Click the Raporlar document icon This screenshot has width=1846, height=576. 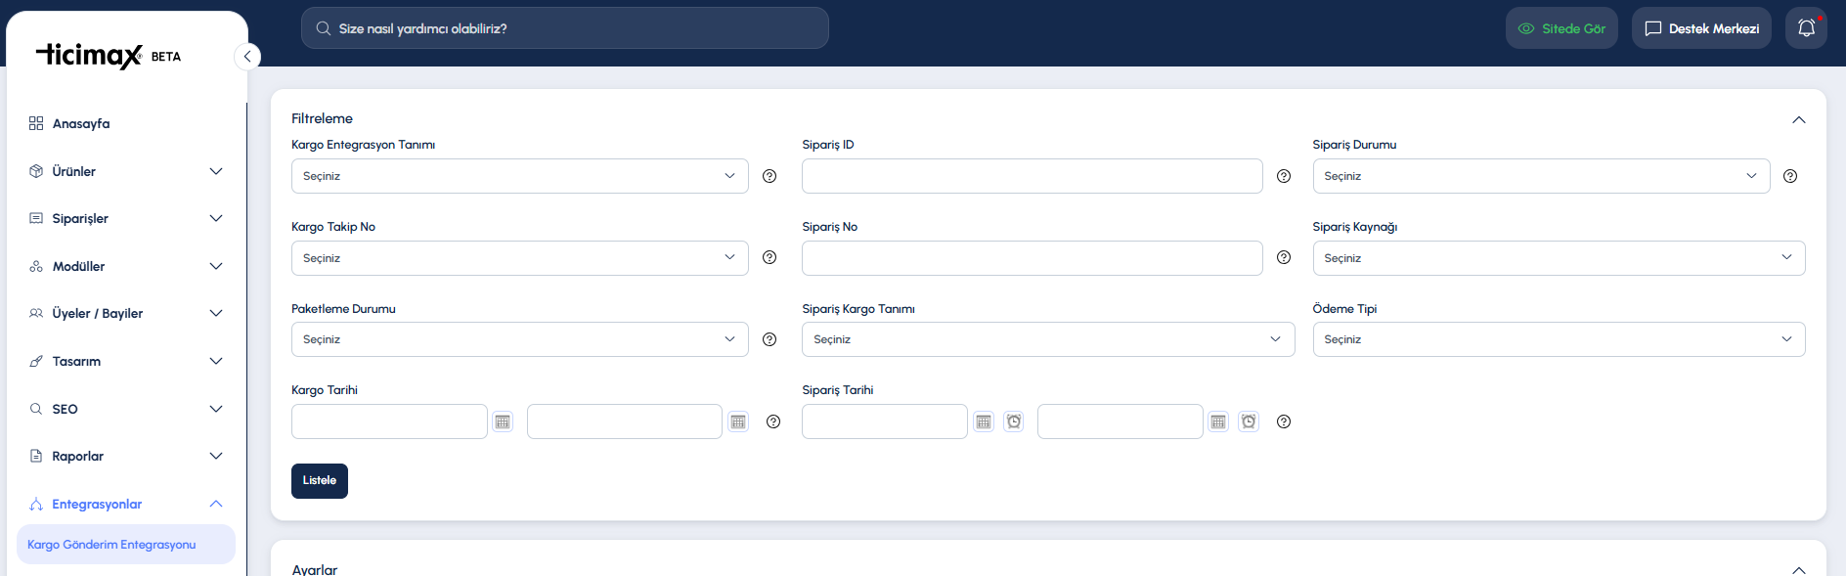(36, 456)
